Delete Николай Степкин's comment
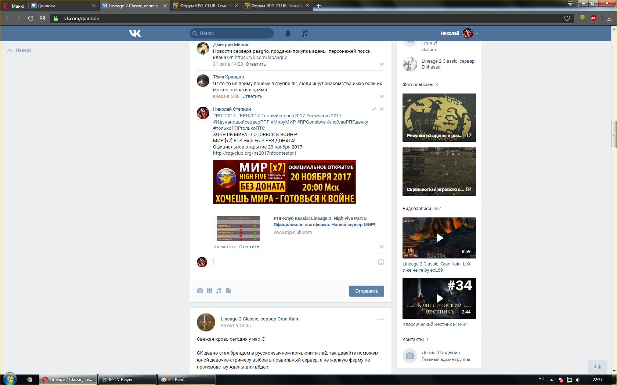This screenshot has height=385, width=617. [x=382, y=109]
